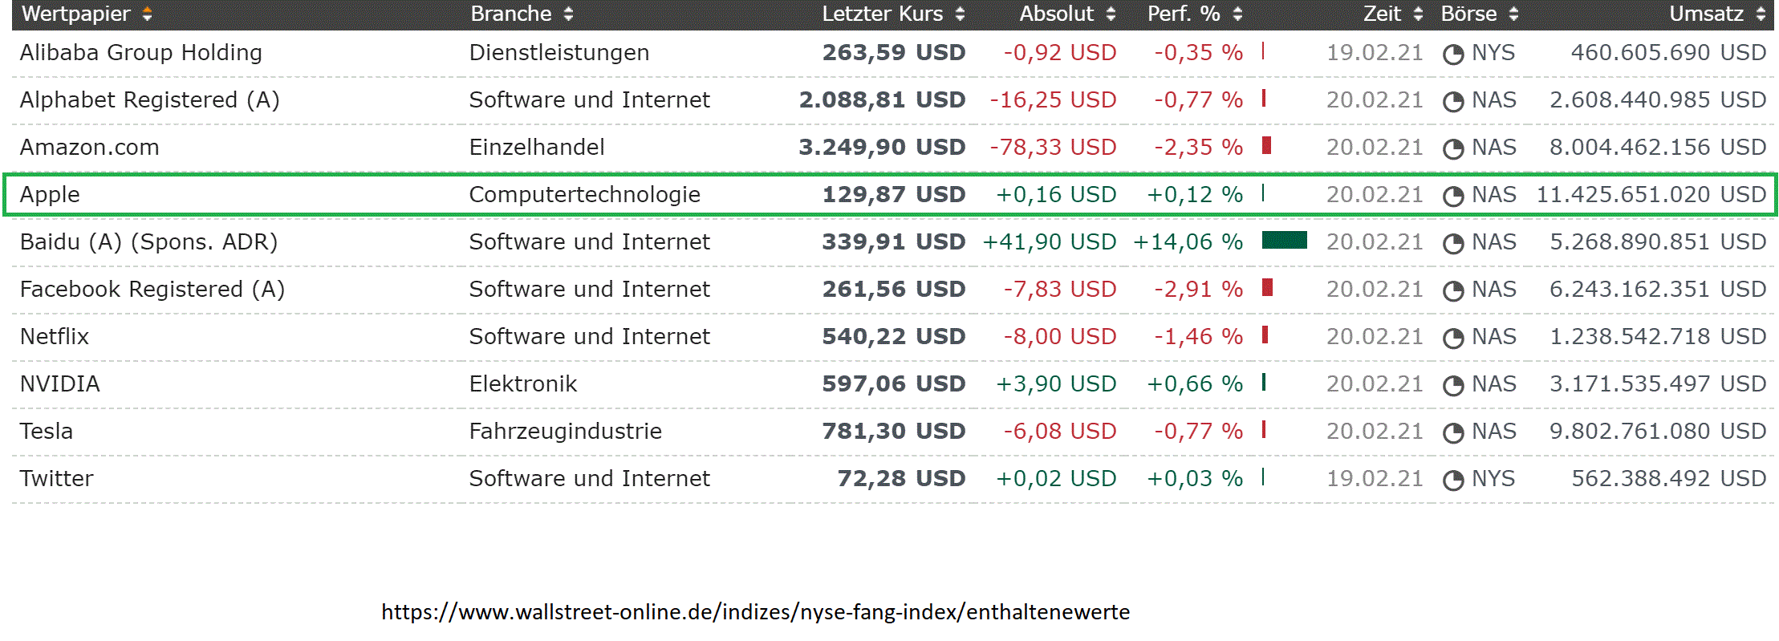The image size is (1779, 641).
Task: Click the clock icon in Amazon.com row
Action: [1453, 149]
